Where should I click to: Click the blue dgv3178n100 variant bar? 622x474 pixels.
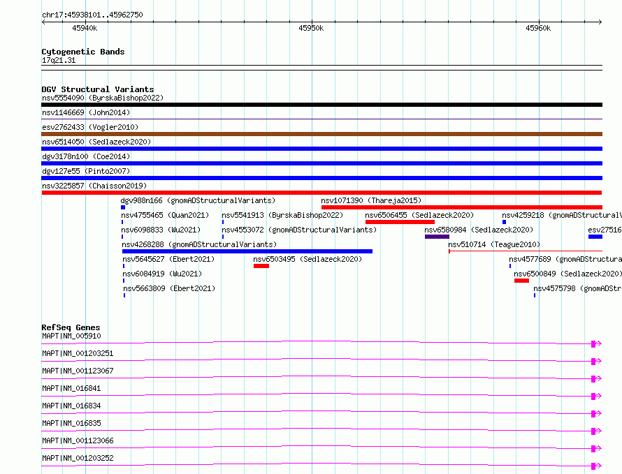(321, 163)
